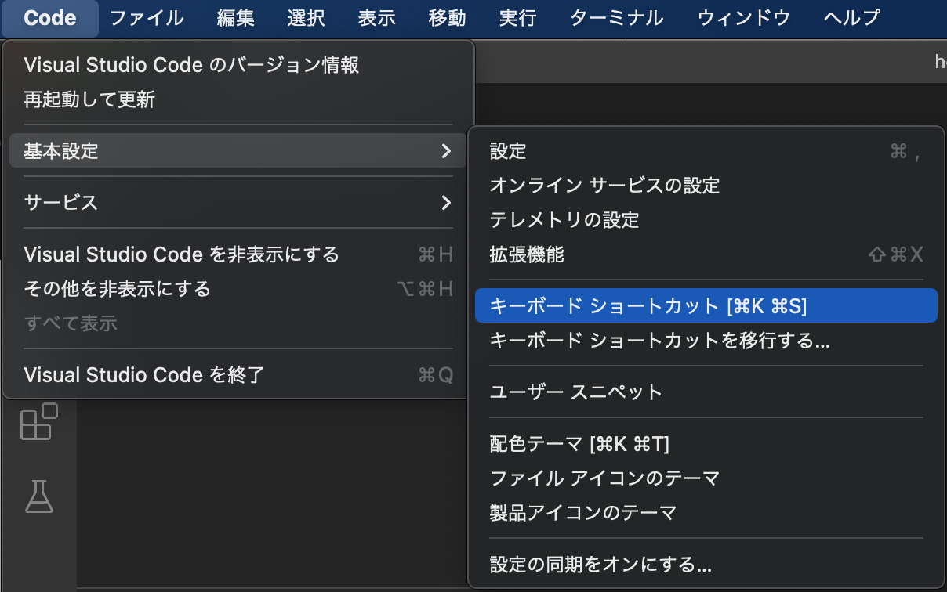Hide app via Visual Studio Code を非表示にする
The image size is (947, 592).
(181, 254)
